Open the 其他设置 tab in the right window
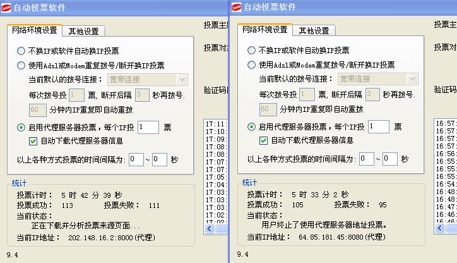This screenshot has width=457, height=263. click(314, 30)
